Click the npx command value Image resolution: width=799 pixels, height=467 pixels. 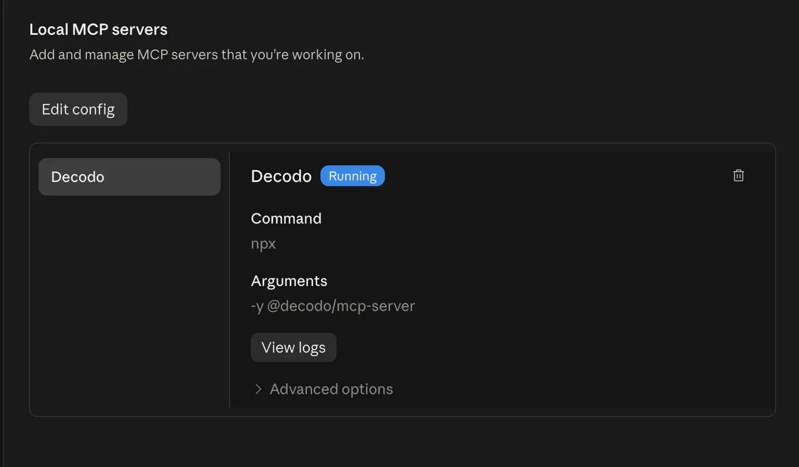pyautogui.click(x=263, y=243)
